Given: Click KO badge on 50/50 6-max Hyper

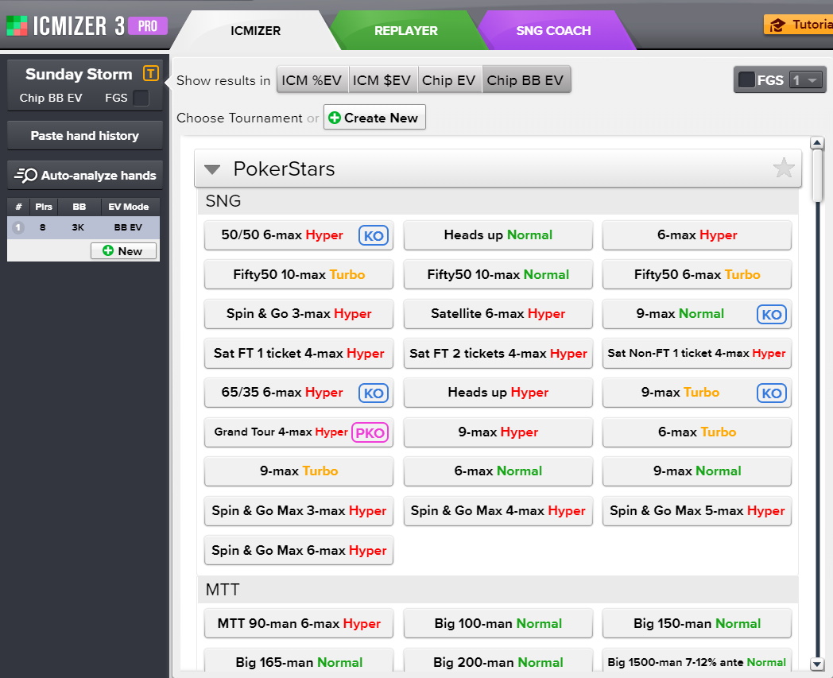Looking at the screenshot, I should pyautogui.click(x=374, y=235).
